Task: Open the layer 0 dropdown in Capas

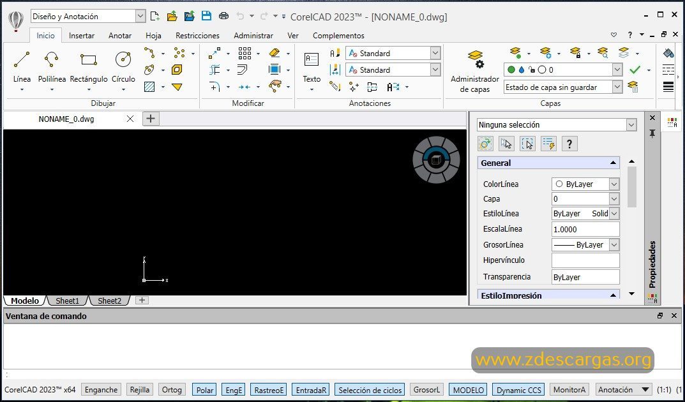Action: (x=617, y=70)
